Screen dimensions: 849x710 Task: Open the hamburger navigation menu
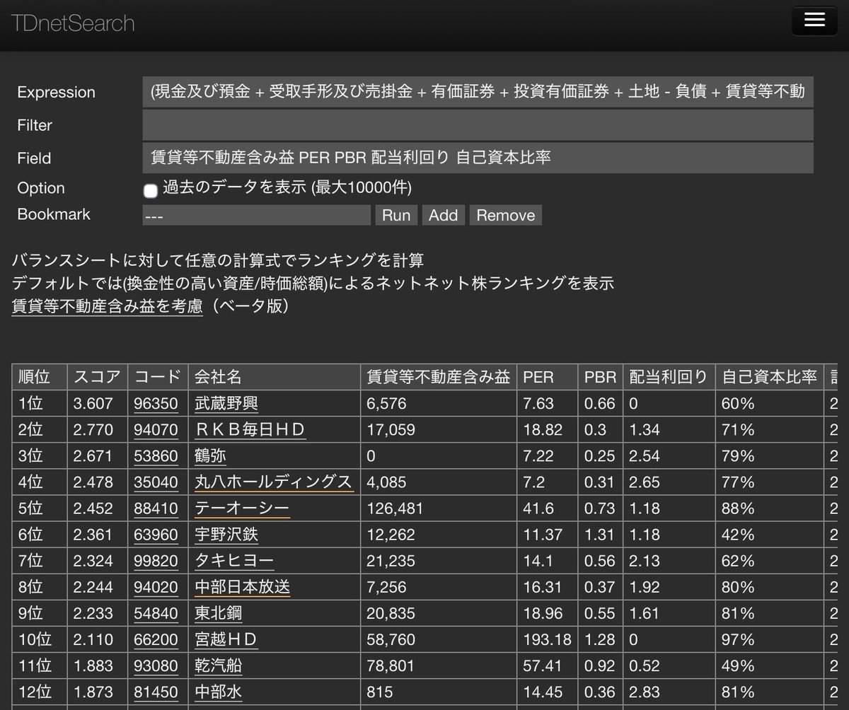(x=814, y=21)
